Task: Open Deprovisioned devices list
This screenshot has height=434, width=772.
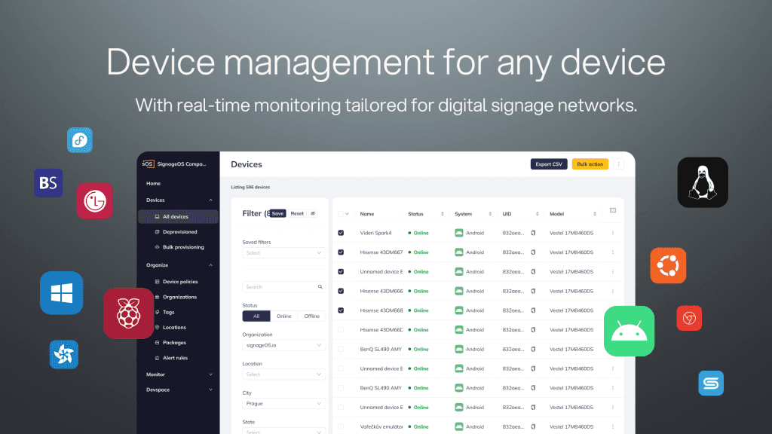Action: click(x=178, y=232)
